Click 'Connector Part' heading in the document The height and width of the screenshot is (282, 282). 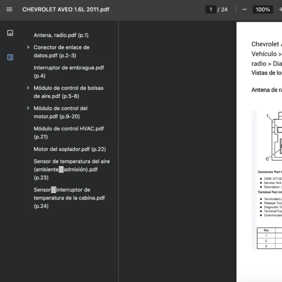click(x=270, y=172)
